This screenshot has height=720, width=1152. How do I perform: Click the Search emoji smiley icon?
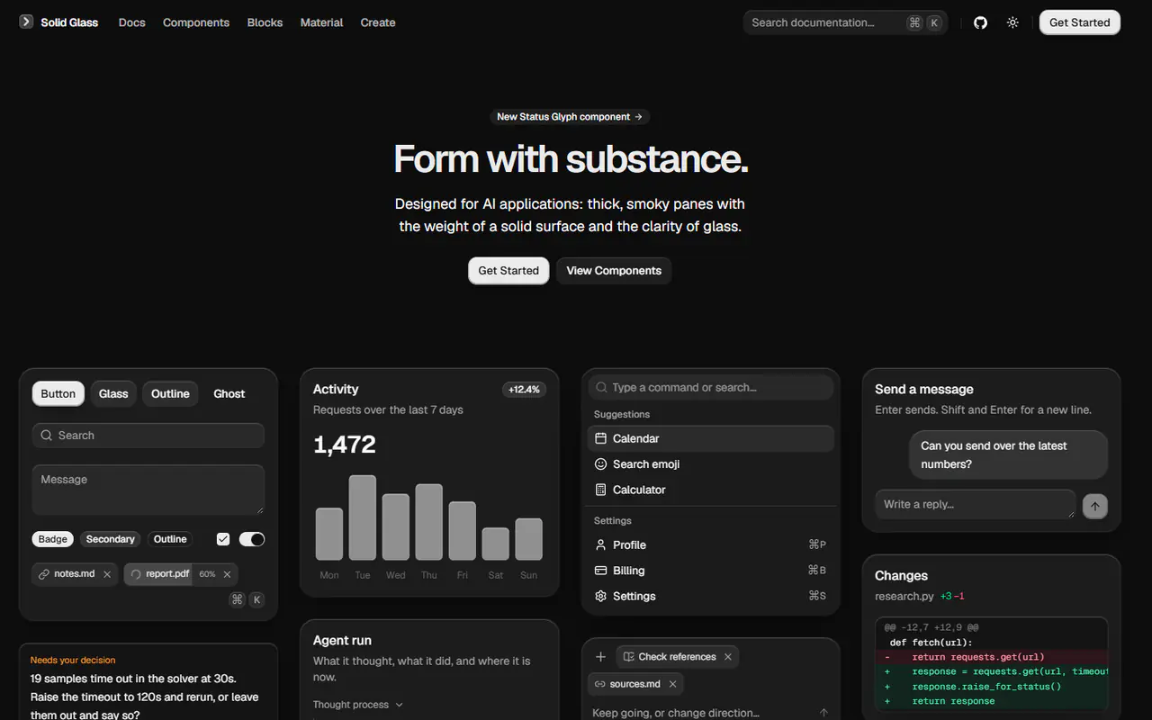click(601, 464)
